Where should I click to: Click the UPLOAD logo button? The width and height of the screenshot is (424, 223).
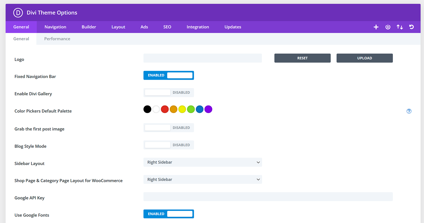(x=365, y=58)
